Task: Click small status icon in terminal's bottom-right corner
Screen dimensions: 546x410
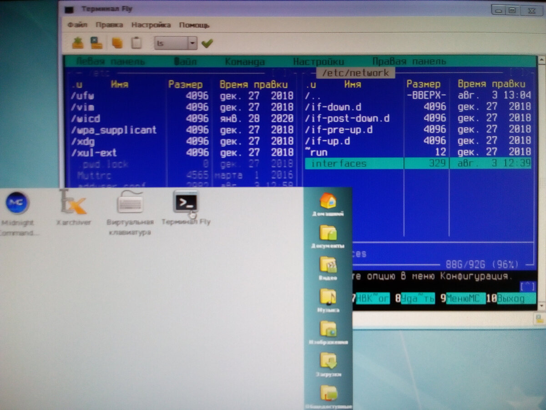Action: (x=540, y=319)
